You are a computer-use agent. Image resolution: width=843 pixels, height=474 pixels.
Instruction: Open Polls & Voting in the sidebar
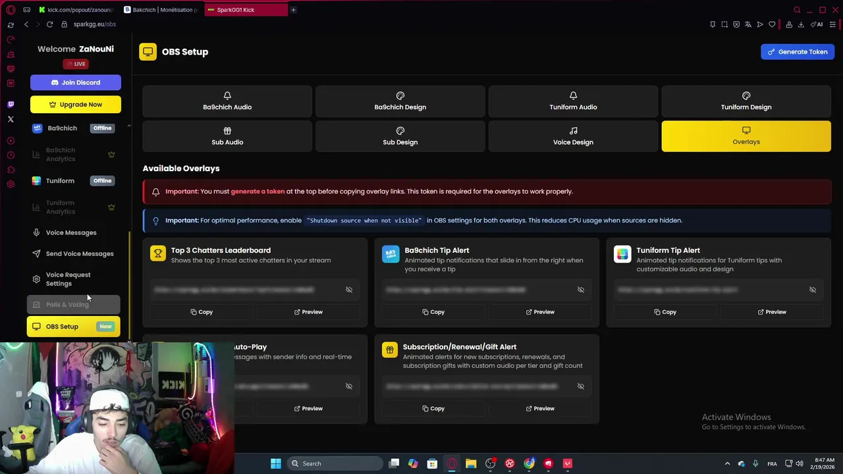[73, 305]
